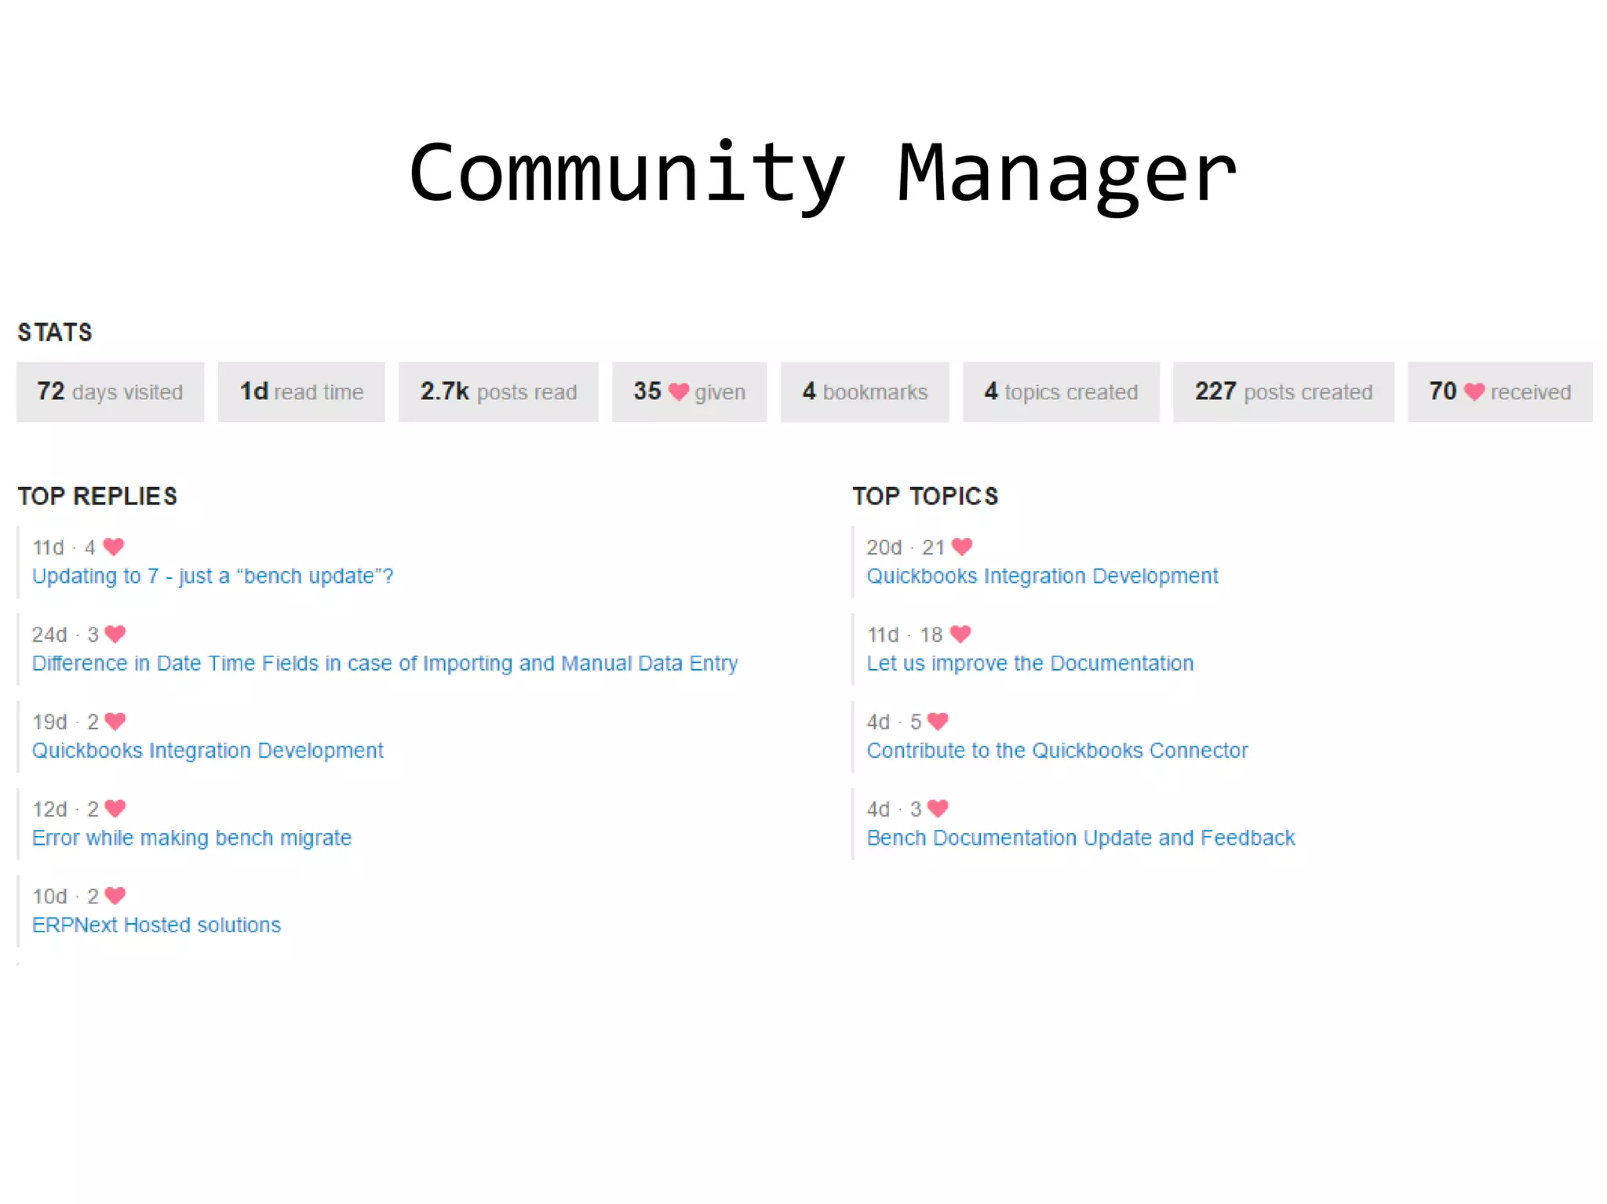This screenshot has width=1607, height=1204.
Task: Open Quickbooks Integration Development under Top Topics
Action: 1042,577
